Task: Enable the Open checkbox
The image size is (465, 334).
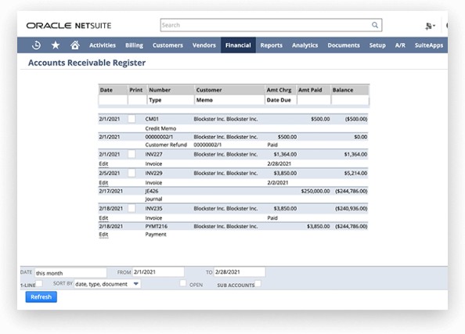Action: pyautogui.click(x=183, y=283)
